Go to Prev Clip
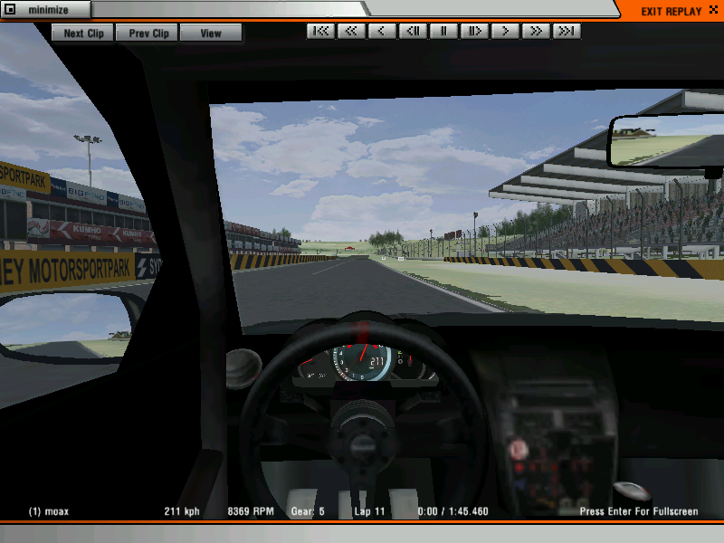 (x=148, y=33)
